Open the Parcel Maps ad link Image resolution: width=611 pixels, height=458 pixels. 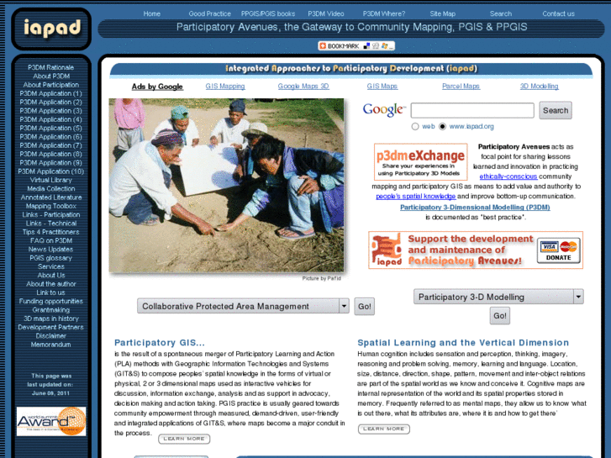[x=461, y=87]
